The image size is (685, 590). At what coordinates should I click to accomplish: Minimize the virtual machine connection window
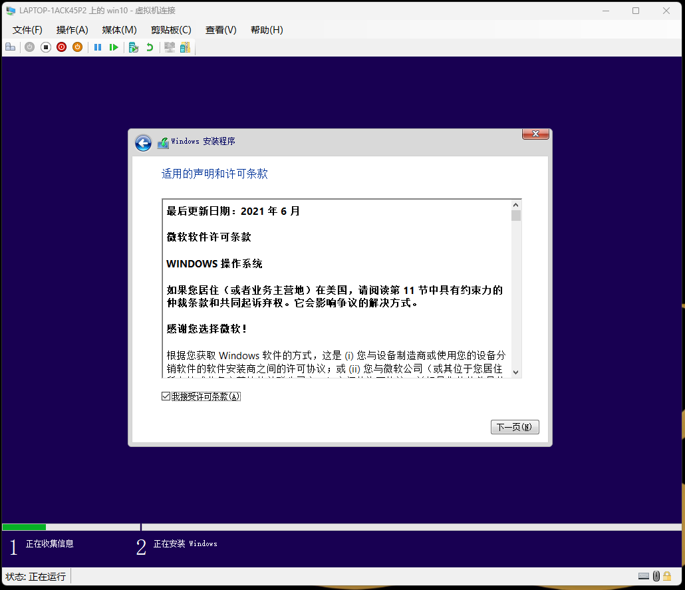pyautogui.click(x=606, y=11)
